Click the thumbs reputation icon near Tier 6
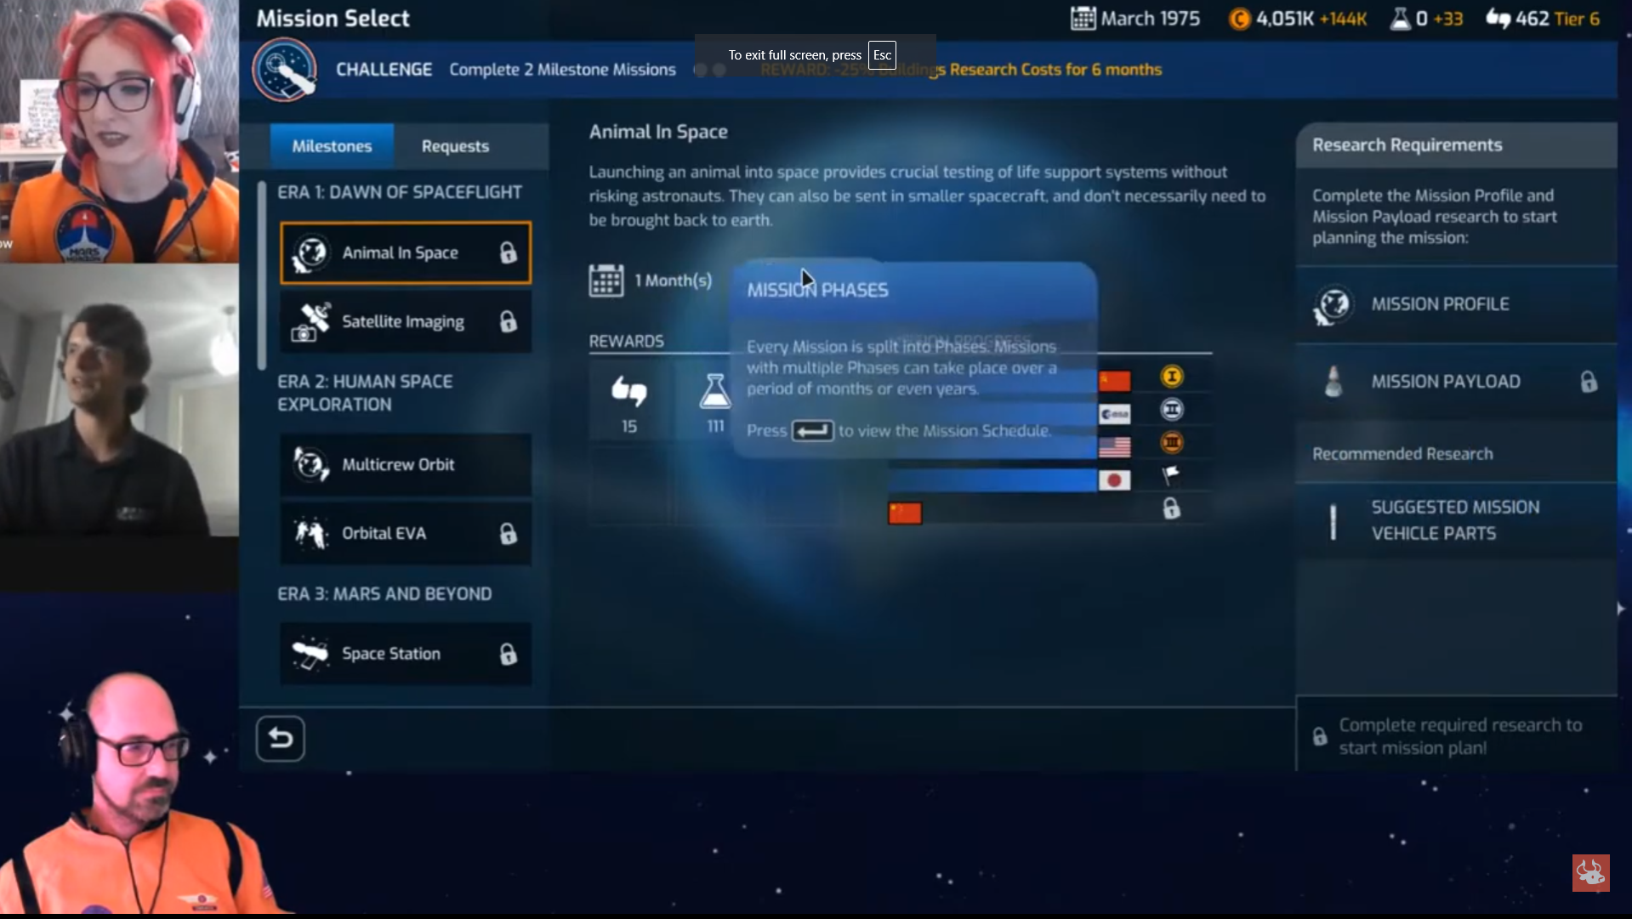The image size is (1632, 919). 1498,19
